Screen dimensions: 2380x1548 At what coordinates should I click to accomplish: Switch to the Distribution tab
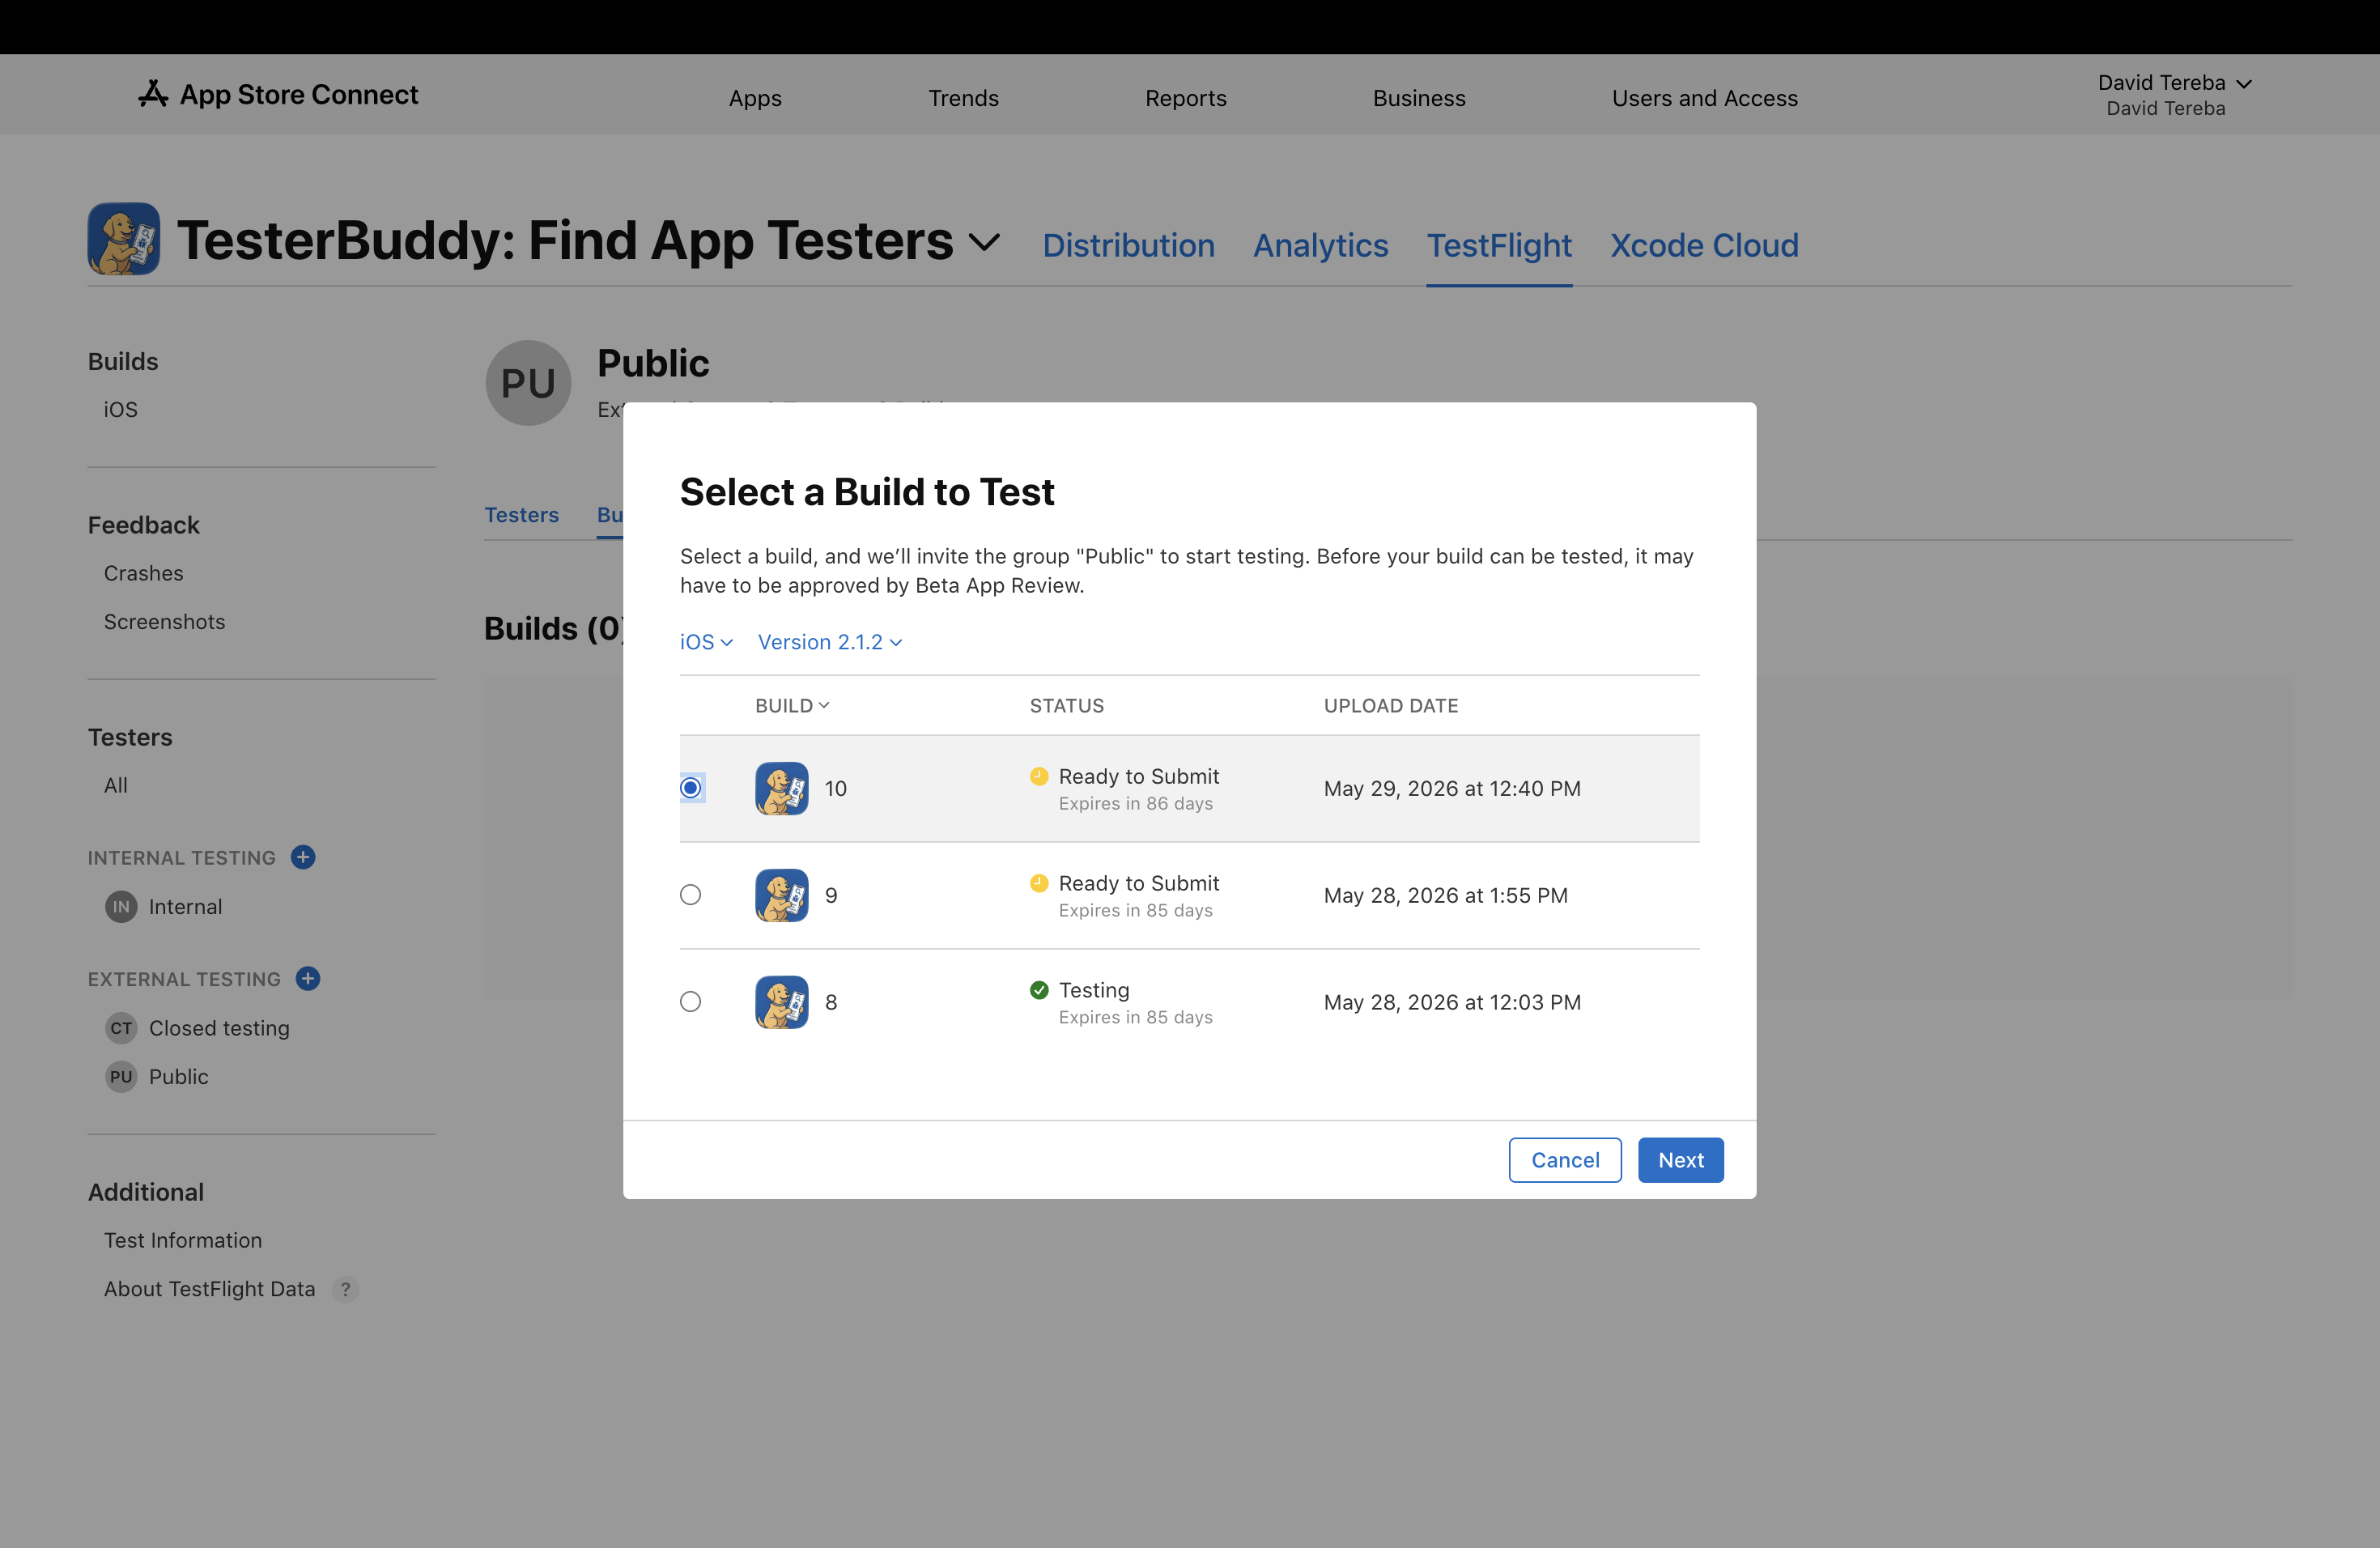point(1129,245)
